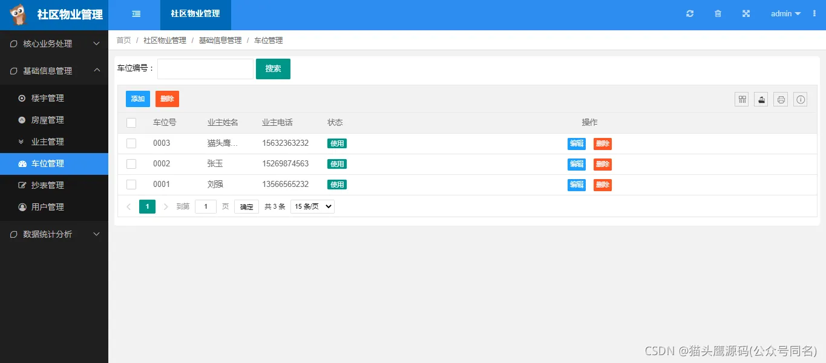This screenshot has width=826, height=363.
Task: Open 楼宇管理 menu item
Action: [54, 98]
